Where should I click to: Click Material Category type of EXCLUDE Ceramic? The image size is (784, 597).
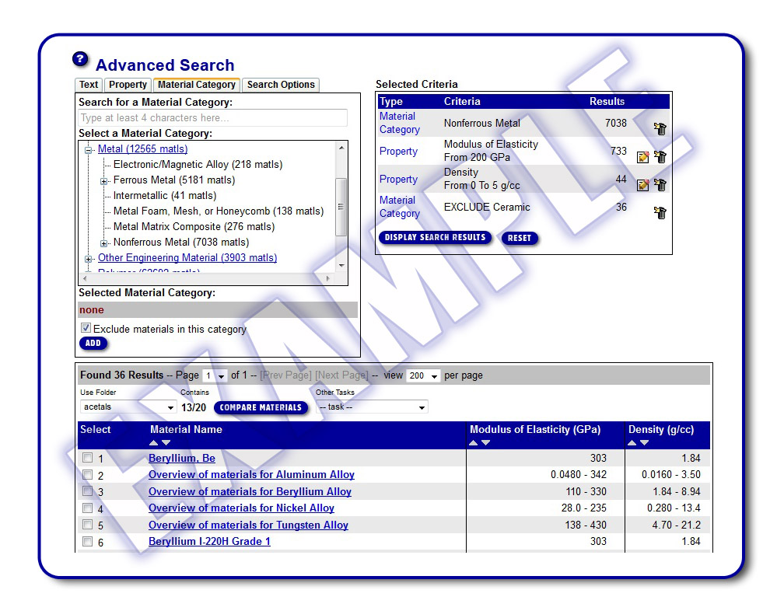tap(400, 207)
